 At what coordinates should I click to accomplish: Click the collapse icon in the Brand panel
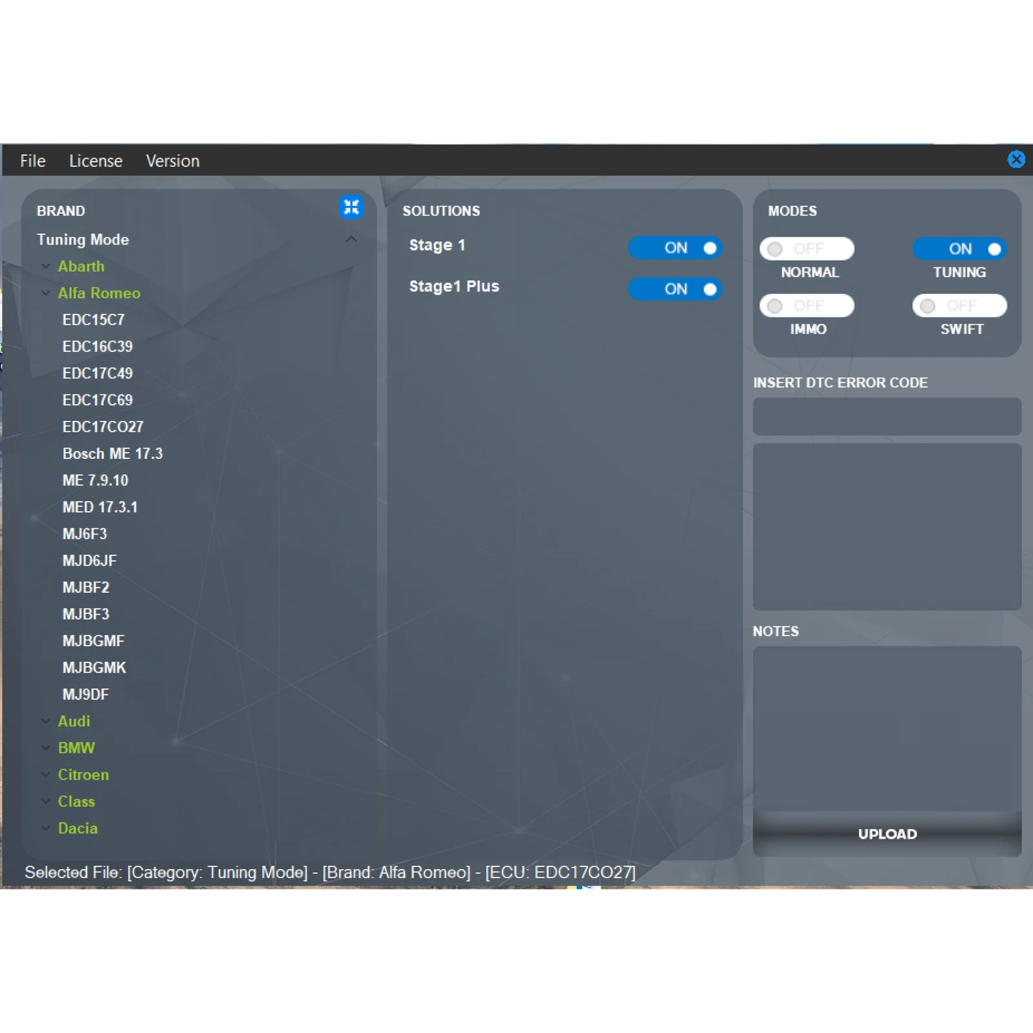click(x=351, y=207)
